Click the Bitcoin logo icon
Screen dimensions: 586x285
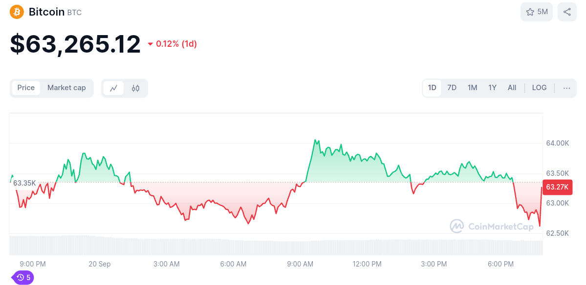[16, 12]
